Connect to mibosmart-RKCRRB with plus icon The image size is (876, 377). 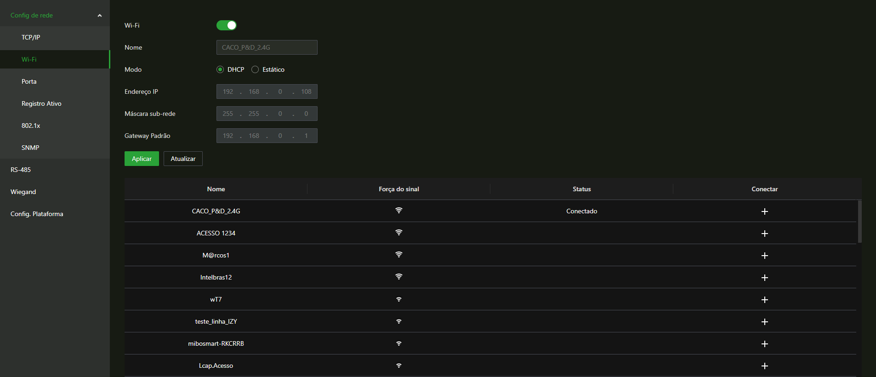pyautogui.click(x=764, y=344)
